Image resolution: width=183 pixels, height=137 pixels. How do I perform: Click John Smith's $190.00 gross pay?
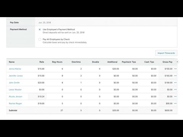(x=169, y=83)
